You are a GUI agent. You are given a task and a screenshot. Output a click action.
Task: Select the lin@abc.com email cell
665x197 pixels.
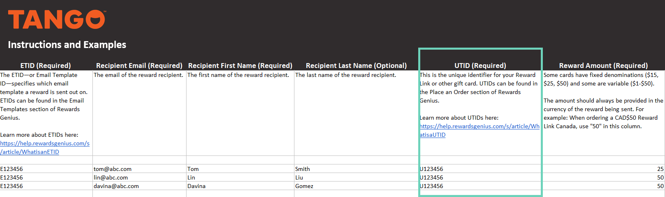[111, 177]
